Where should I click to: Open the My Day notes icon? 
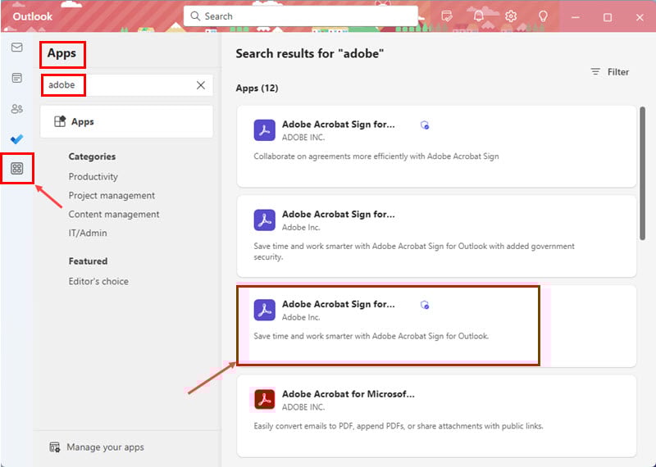coord(447,16)
